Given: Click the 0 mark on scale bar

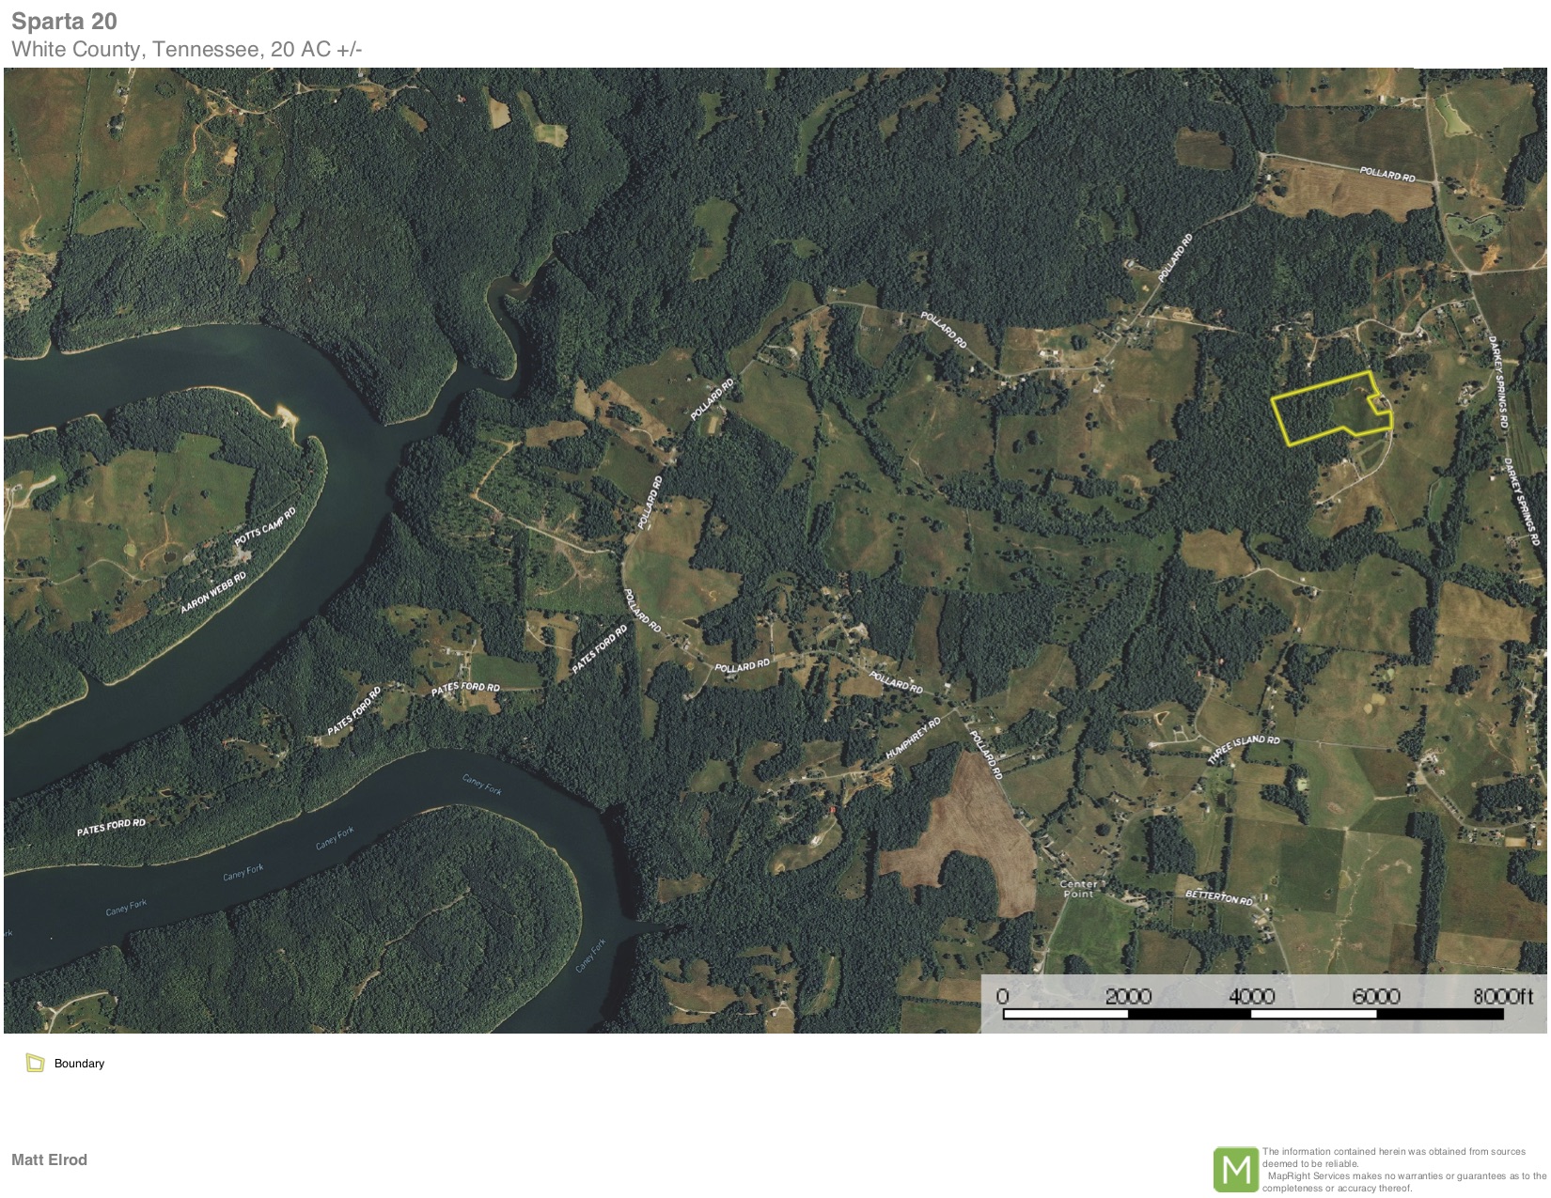Looking at the screenshot, I should click(x=1002, y=996).
